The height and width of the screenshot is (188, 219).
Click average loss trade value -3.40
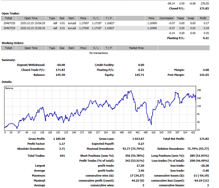[205, 171]
